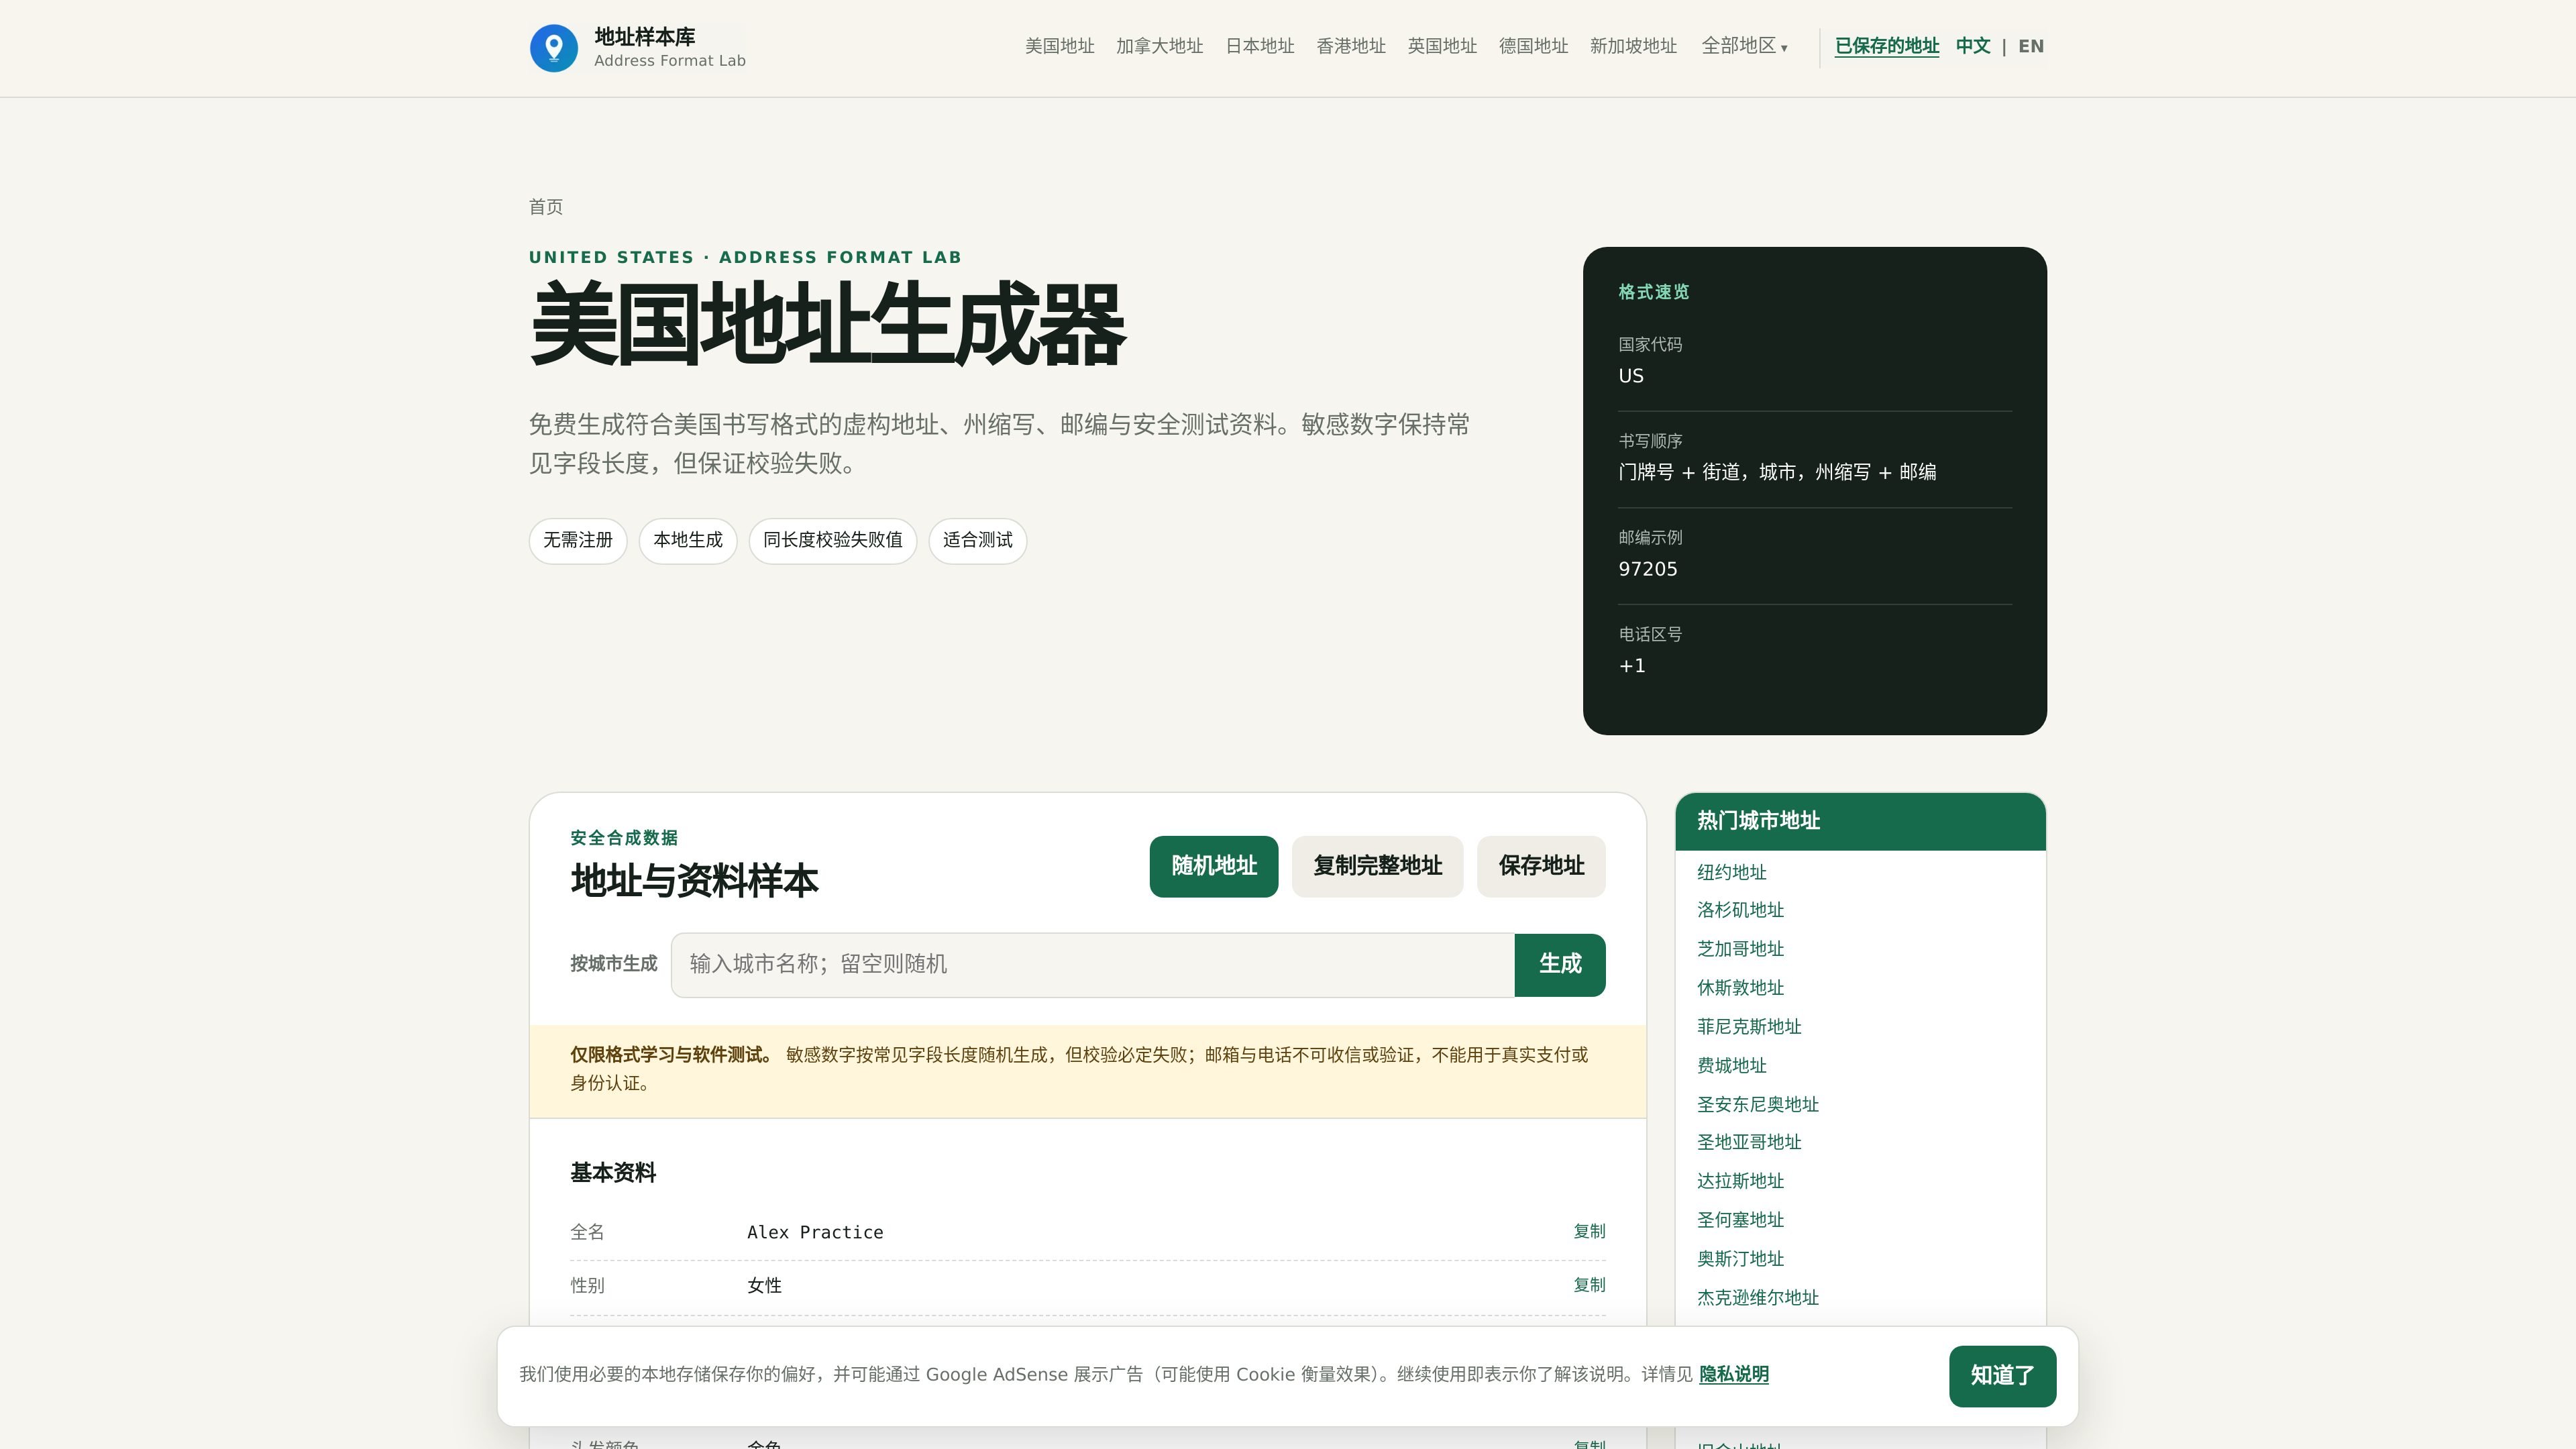2576x1449 pixels.
Task: Select 日本地址 from the navigation bar
Action: (1259, 46)
